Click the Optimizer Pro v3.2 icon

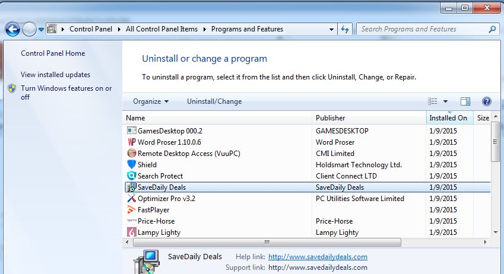click(x=131, y=198)
